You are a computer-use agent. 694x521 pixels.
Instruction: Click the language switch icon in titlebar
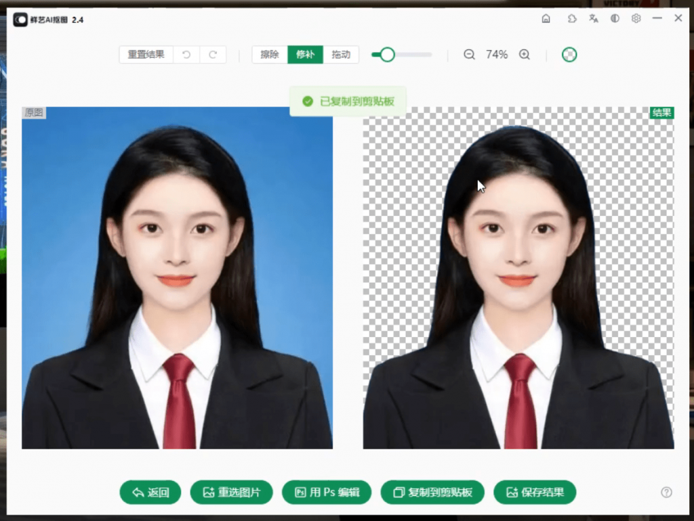click(x=593, y=18)
